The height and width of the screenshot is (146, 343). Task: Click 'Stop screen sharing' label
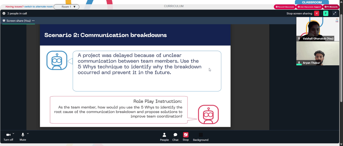(299, 14)
